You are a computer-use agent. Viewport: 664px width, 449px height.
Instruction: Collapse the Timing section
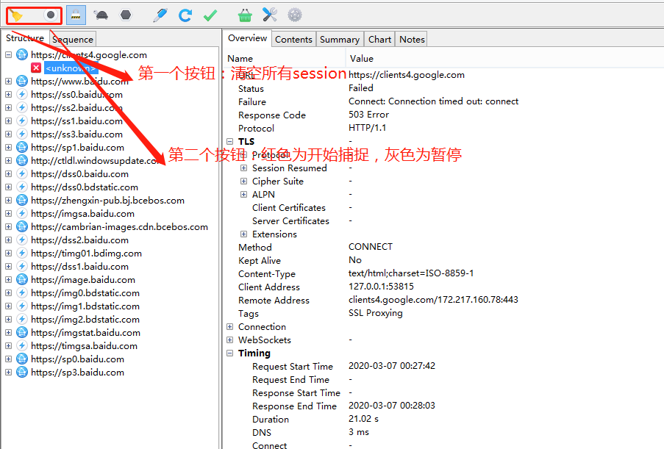(230, 353)
